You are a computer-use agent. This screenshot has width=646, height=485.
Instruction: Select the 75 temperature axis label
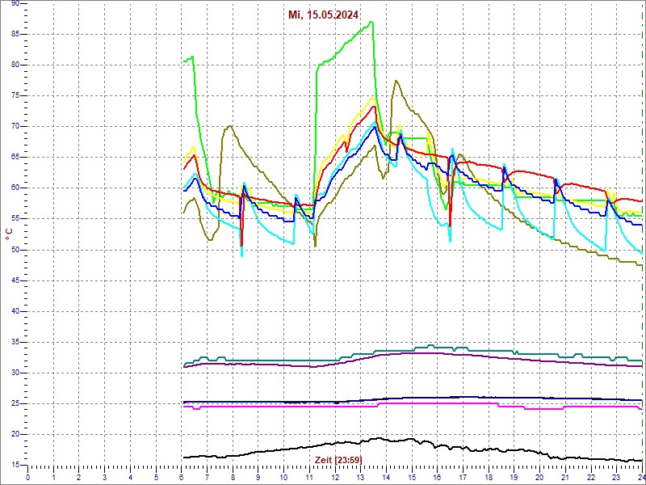click(x=15, y=95)
